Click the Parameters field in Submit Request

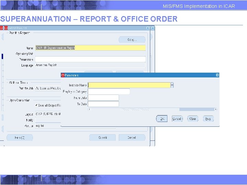[x=90, y=60]
